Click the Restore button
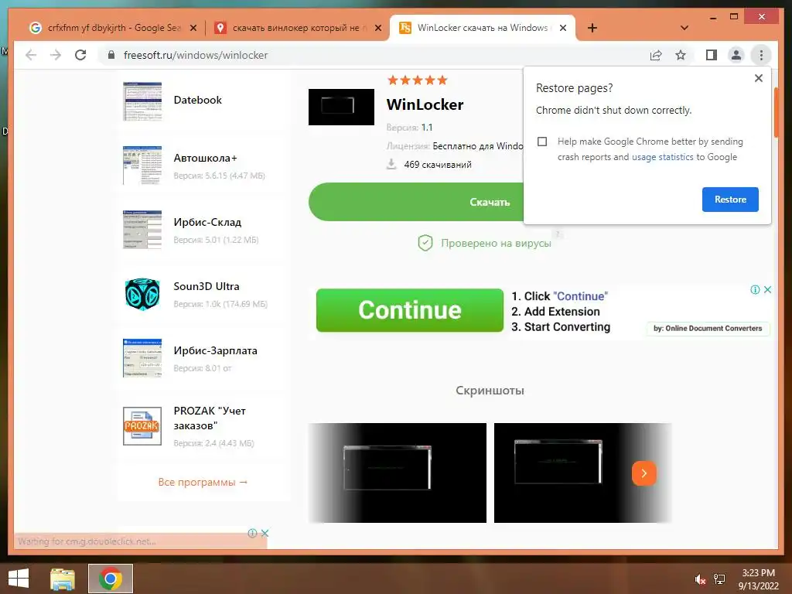Viewport: 792px width, 594px height. (x=730, y=200)
